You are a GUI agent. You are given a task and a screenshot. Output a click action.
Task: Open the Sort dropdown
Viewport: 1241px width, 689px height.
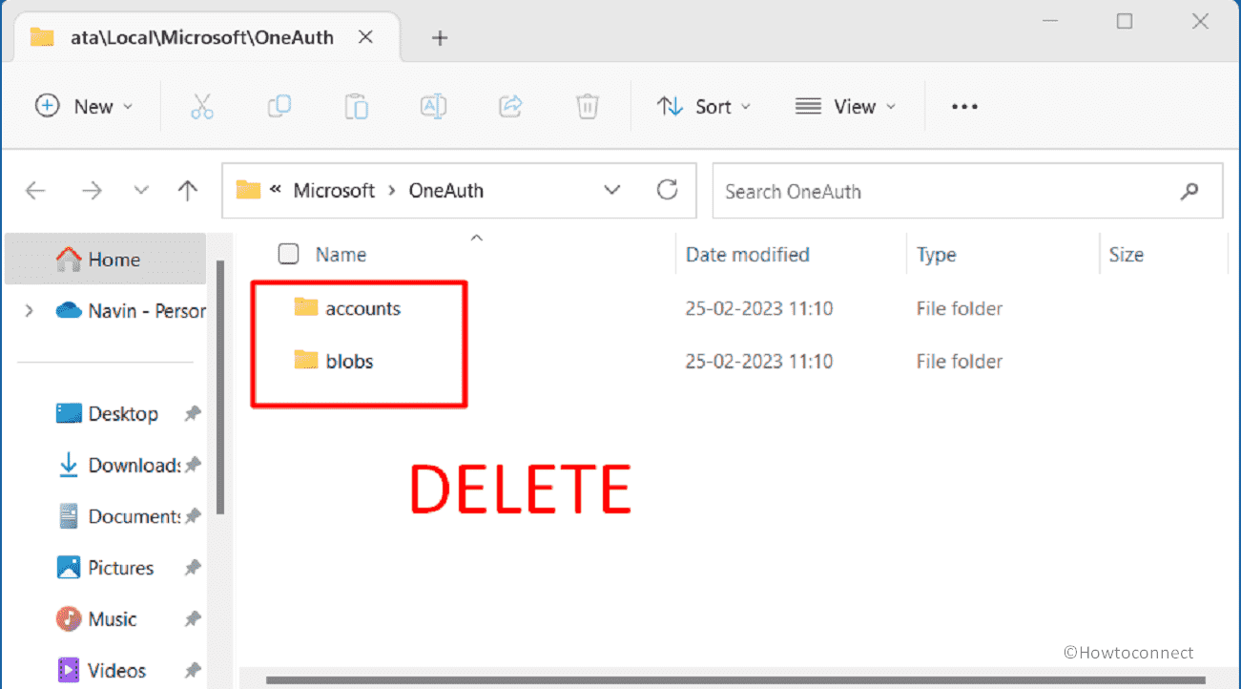pyautogui.click(x=704, y=106)
